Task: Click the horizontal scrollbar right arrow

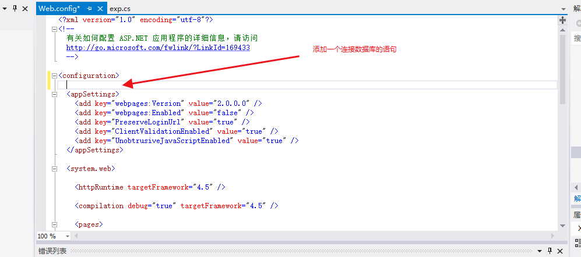Action: coord(553,235)
